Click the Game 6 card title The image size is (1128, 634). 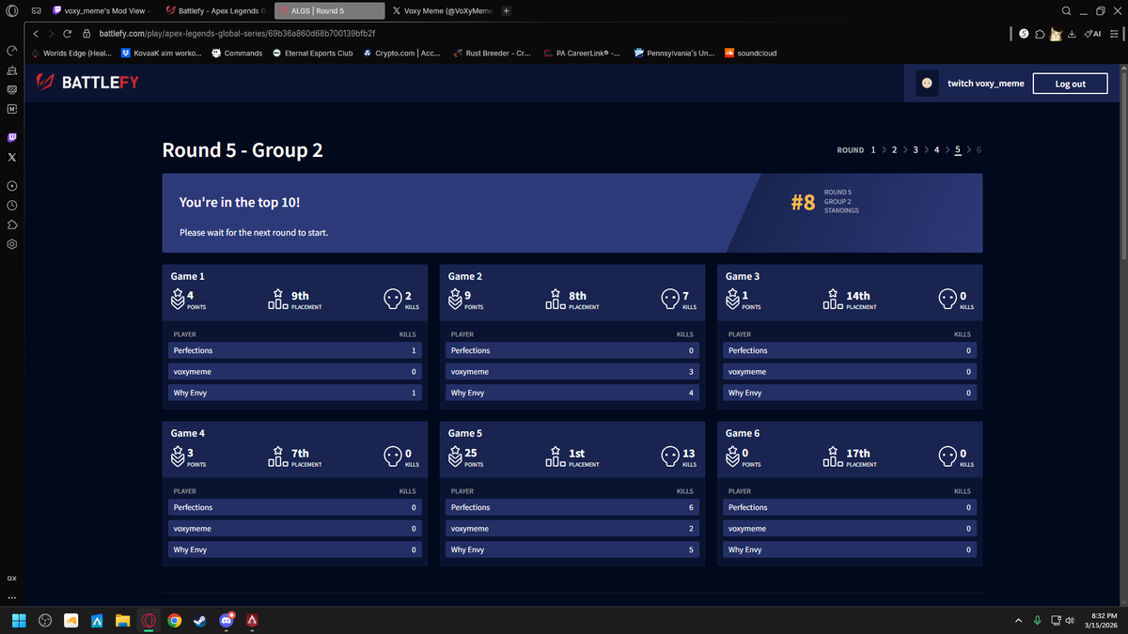pos(743,433)
